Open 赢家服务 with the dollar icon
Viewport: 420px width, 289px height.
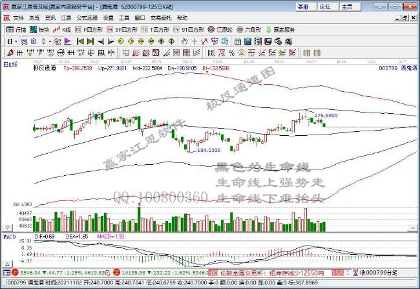(x=280, y=30)
